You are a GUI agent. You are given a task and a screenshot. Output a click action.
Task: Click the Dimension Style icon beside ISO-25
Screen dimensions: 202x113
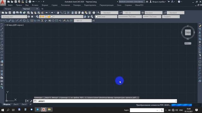point(121,13)
